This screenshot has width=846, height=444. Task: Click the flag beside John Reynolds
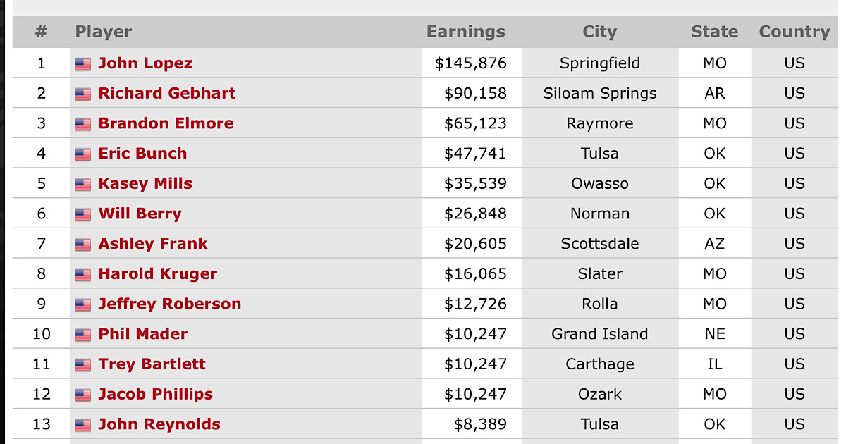[x=82, y=425]
